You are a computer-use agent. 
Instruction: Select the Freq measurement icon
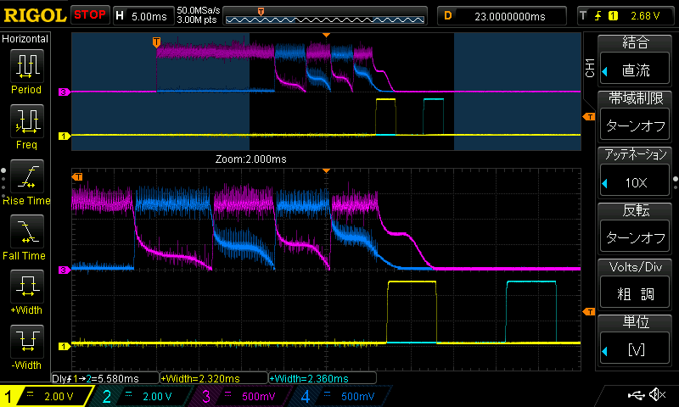[x=26, y=120]
